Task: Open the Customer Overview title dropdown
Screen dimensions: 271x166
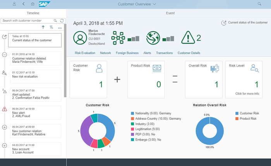Action: click(x=137, y=4)
